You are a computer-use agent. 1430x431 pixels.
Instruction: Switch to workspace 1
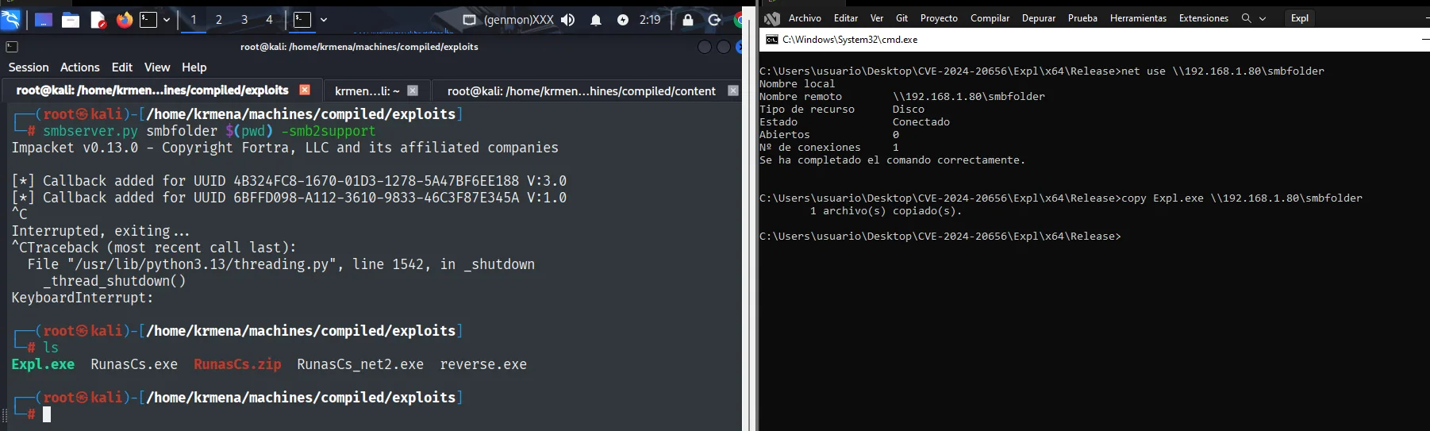[x=194, y=20]
